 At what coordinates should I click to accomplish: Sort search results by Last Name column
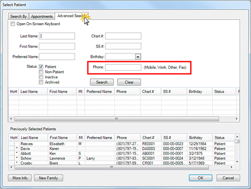pyautogui.click(x=33, y=91)
